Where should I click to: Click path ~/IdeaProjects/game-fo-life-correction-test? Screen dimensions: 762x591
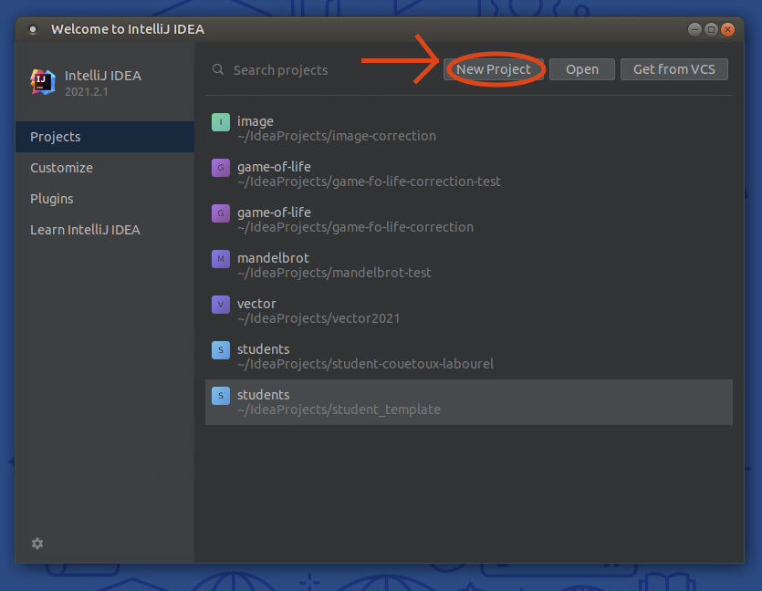(369, 181)
